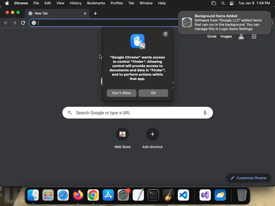Open the Web Store shortcut
Image resolution: width=275 pixels, height=206 pixels.
tap(122, 139)
